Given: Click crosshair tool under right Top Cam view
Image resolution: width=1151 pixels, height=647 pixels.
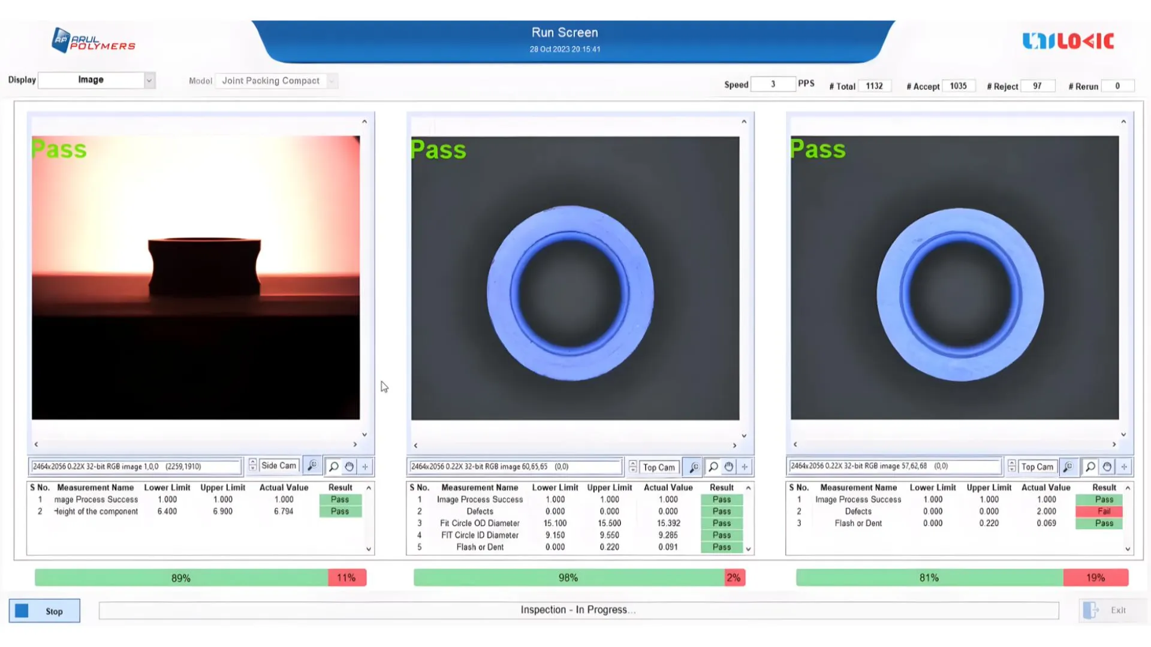Looking at the screenshot, I should (x=1124, y=466).
